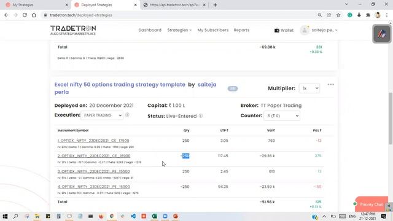Close the My Strategies tab
Screen dimensions: 393x221
(x=66, y=5)
